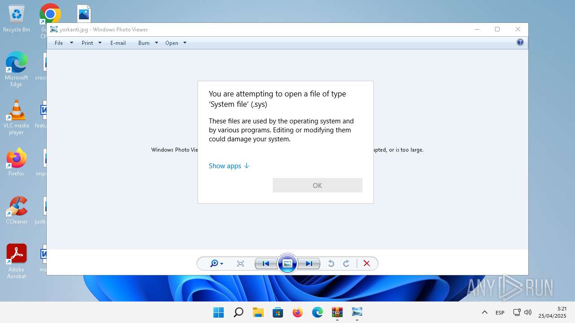The height and width of the screenshot is (323, 575).
Task: Open the zoom magnifier control in Photo Viewer
Action: [x=217, y=264]
